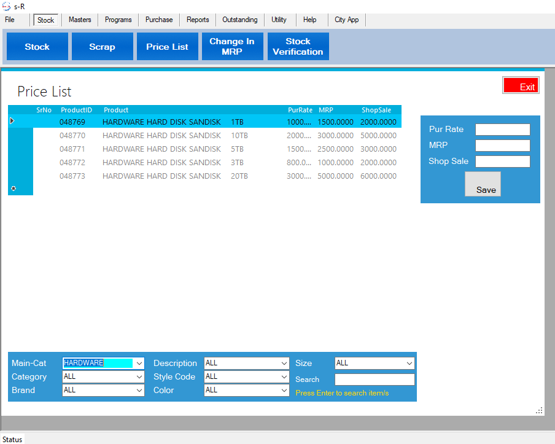Image resolution: width=555 pixels, height=444 pixels.
Task: Click the Search text box
Action: coord(375,380)
